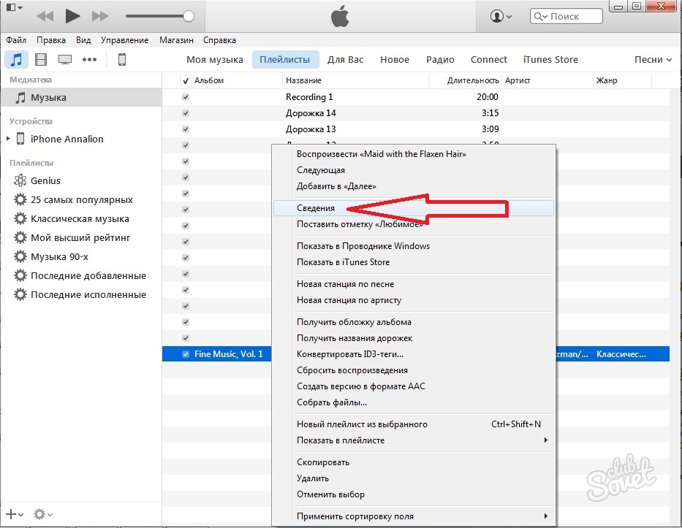The height and width of the screenshot is (528, 682).
Task: Open the Genius playlist in the sidebar
Action: [x=45, y=180]
